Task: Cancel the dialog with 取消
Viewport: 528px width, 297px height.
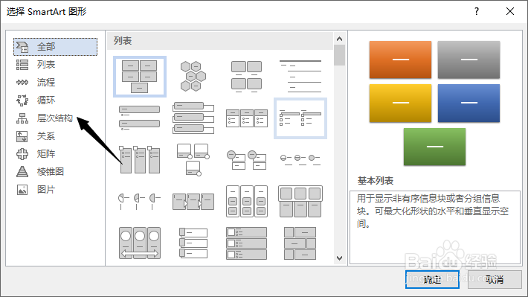Action: point(495,279)
